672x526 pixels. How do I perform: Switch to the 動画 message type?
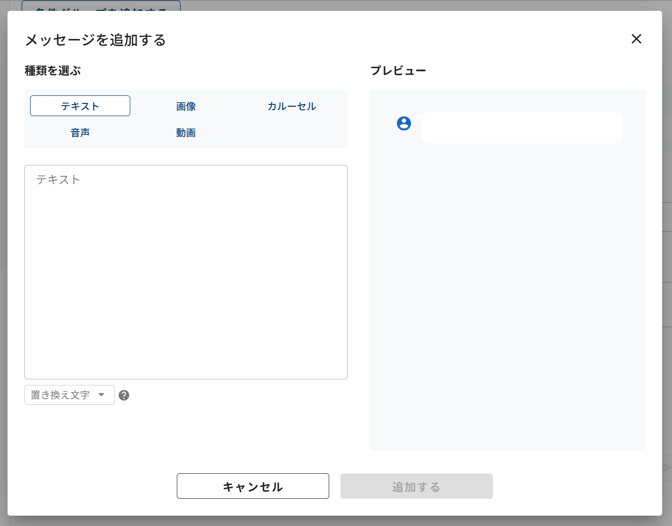[x=186, y=133]
